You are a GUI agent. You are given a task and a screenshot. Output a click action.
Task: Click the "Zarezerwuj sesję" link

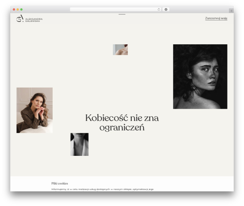(216, 19)
